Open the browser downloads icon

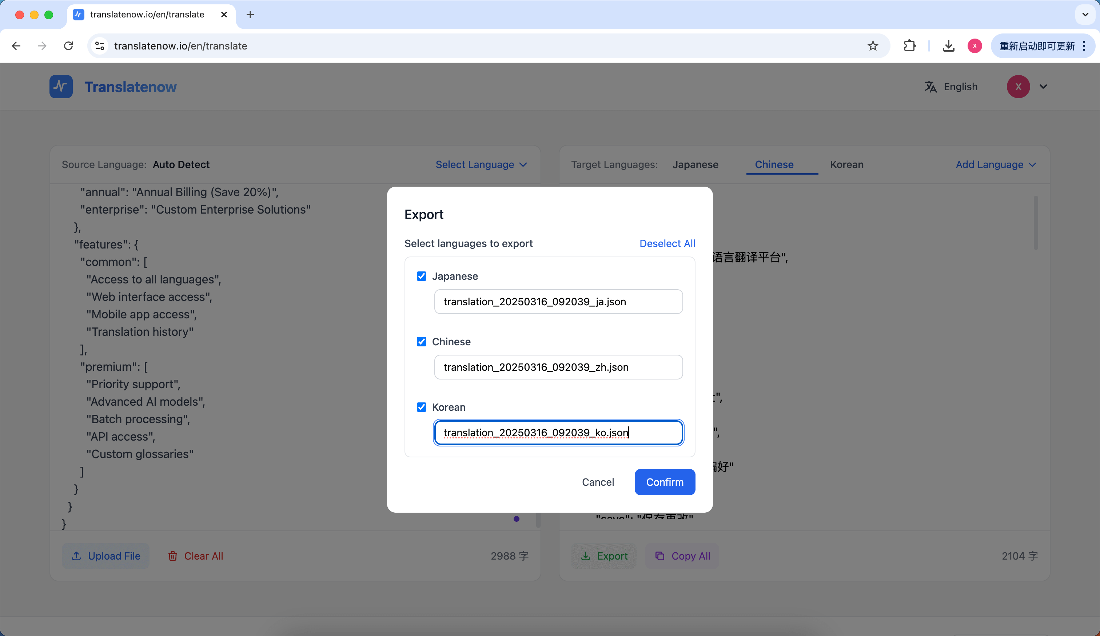click(948, 46)
